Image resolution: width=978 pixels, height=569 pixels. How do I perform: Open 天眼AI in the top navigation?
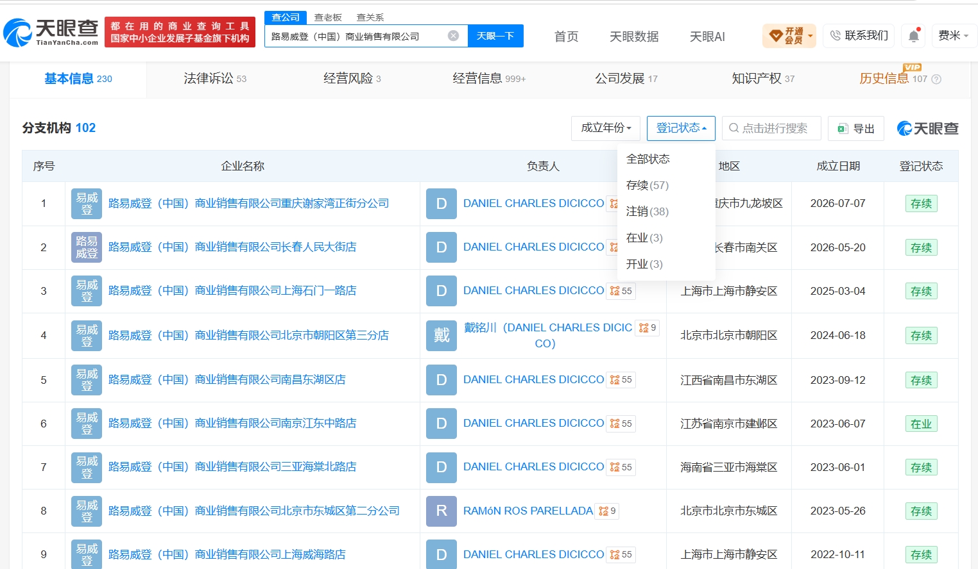point(707,37)
